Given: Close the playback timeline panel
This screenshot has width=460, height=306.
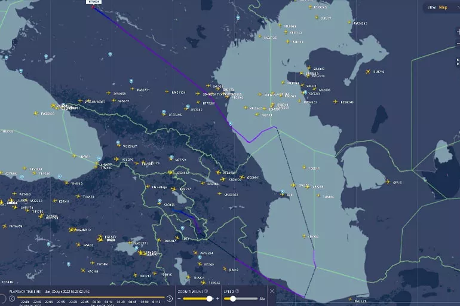Looking at the screenshot, I should pyautogui.click(x=272, y=291).
